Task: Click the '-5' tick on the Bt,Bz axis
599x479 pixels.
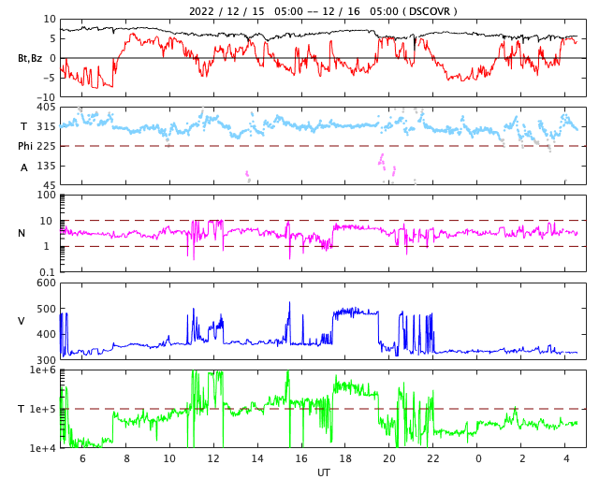Action: (x=51, y=78)
